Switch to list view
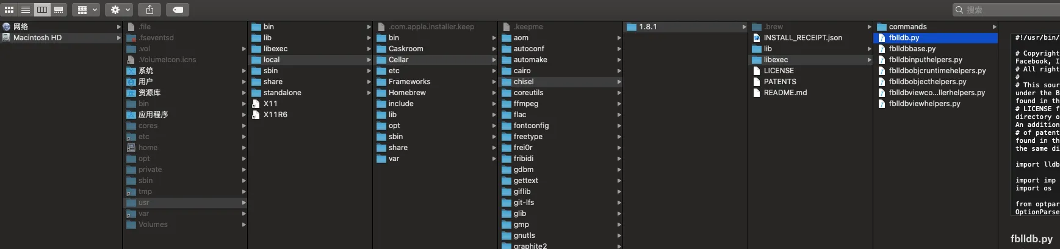1060x249 pixels. 26,10
